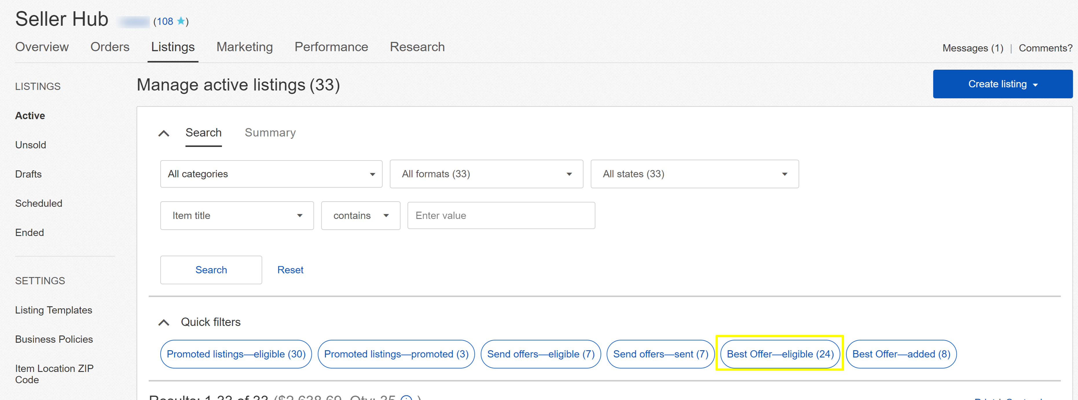Select the Search sub-tab
Screen dimensions: 1078x400
pyautogui.click(x=203, y=132)
